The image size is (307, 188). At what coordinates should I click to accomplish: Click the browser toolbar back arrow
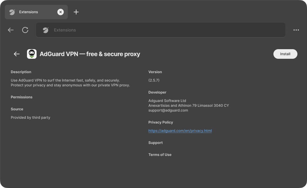[x=11, y=30]
